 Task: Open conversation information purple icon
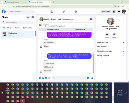91,19
